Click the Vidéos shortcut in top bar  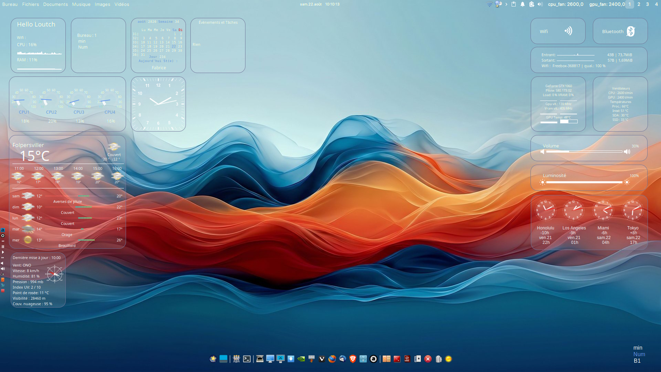point(122,4)
